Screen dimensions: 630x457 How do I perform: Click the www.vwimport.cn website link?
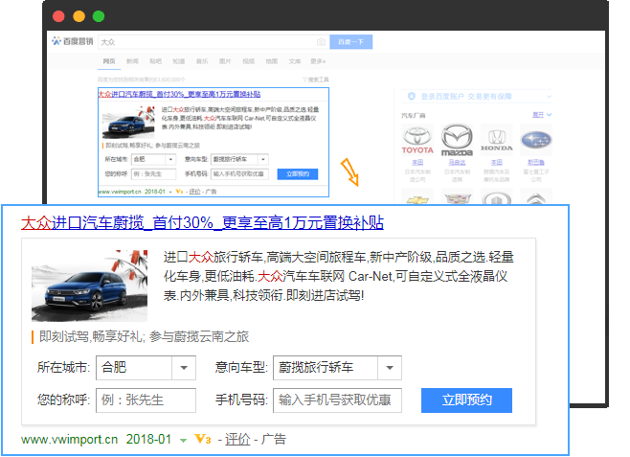click(x=69, y=440)
